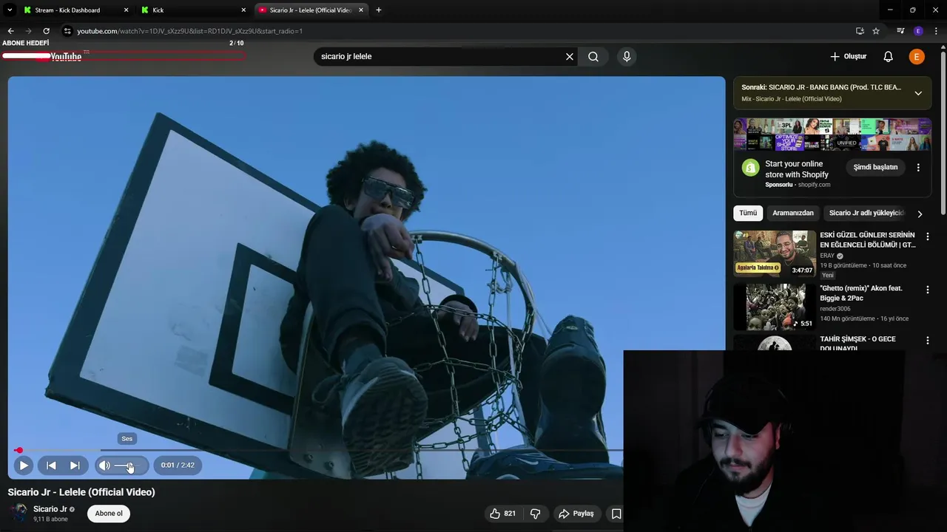Open a new browser tab
947x532 pixels.
pos(379,10)
